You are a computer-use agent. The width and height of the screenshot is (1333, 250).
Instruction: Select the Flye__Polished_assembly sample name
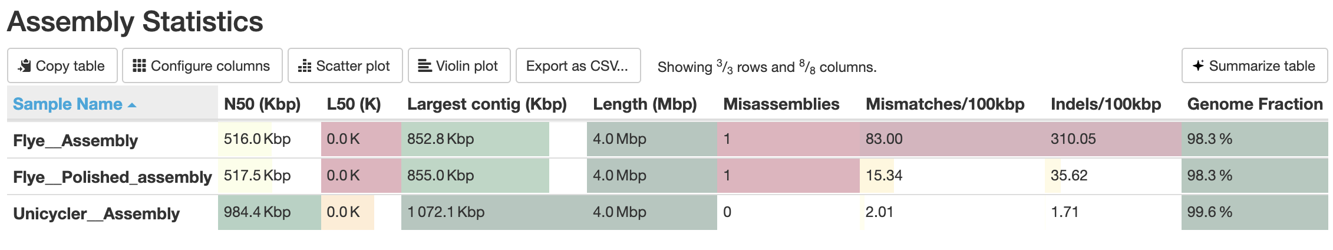point(112,177)
